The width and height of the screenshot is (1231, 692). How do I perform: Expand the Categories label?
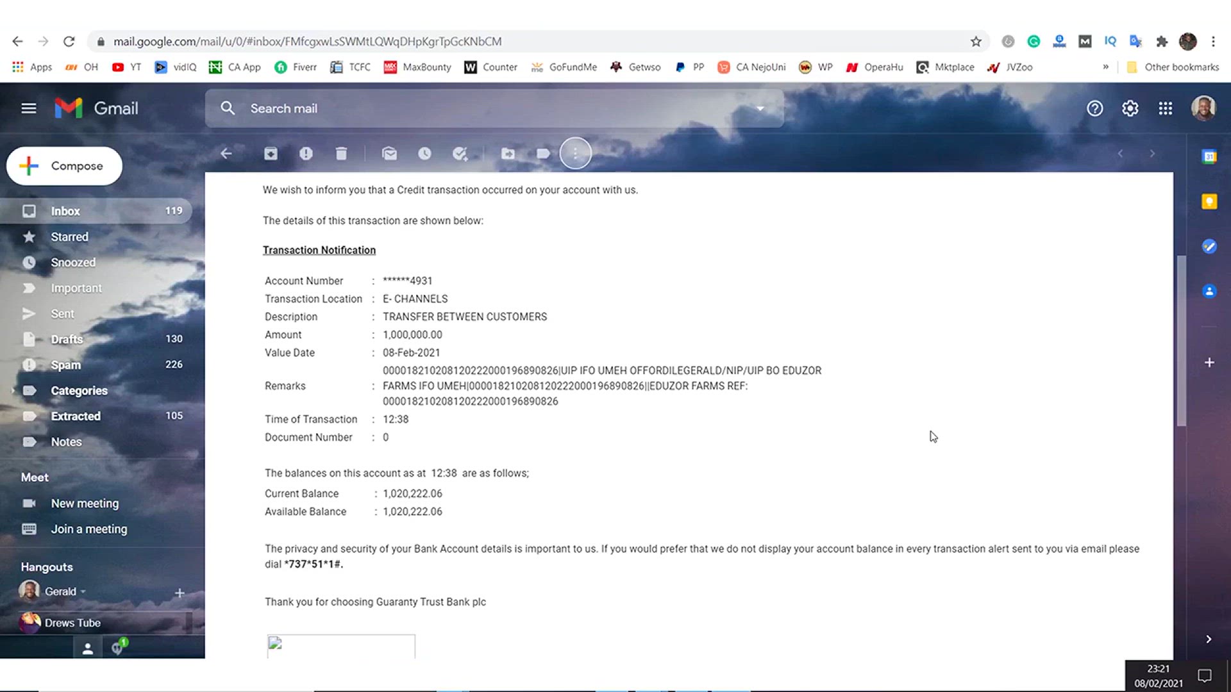13,391
